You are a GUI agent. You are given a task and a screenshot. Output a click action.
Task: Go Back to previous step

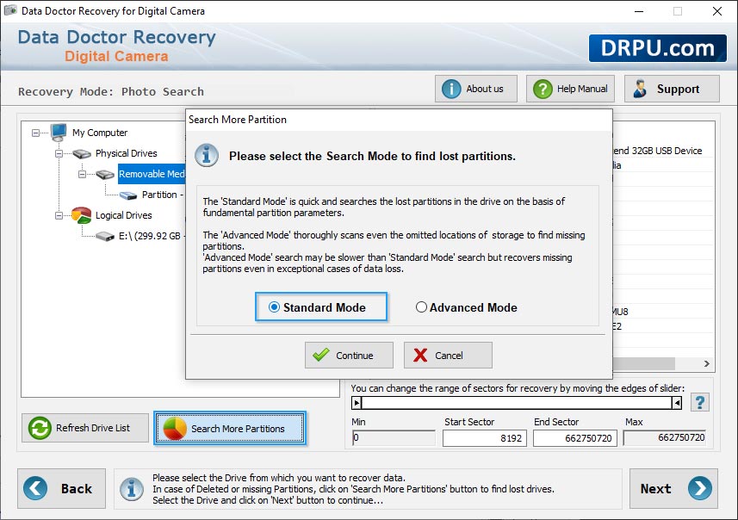pyautogui.click(x=62, y=488)
